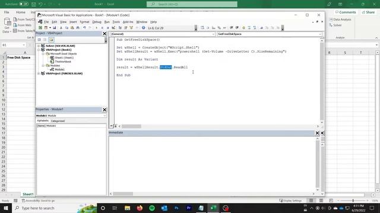Click Data Analysis in Excel ribbon
Image resolution: width=380 pixels, height=213 pixels.
click(340, 20)
